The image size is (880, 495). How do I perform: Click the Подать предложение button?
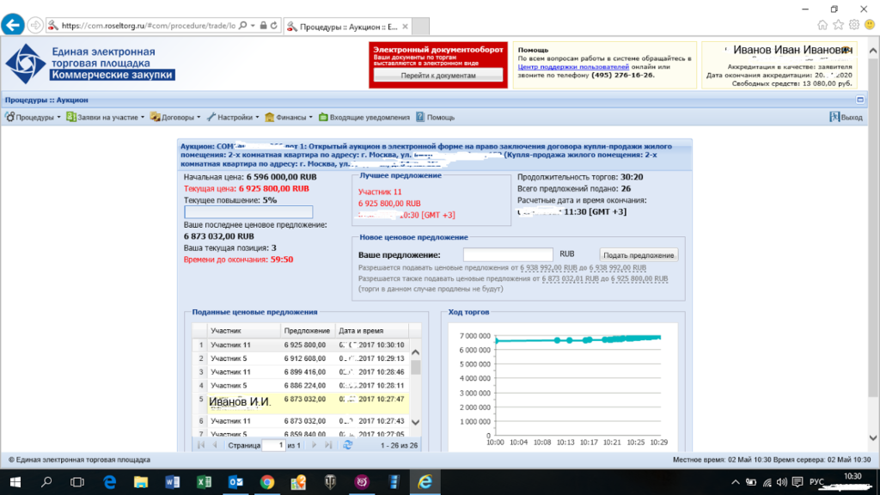coord(639,255)
